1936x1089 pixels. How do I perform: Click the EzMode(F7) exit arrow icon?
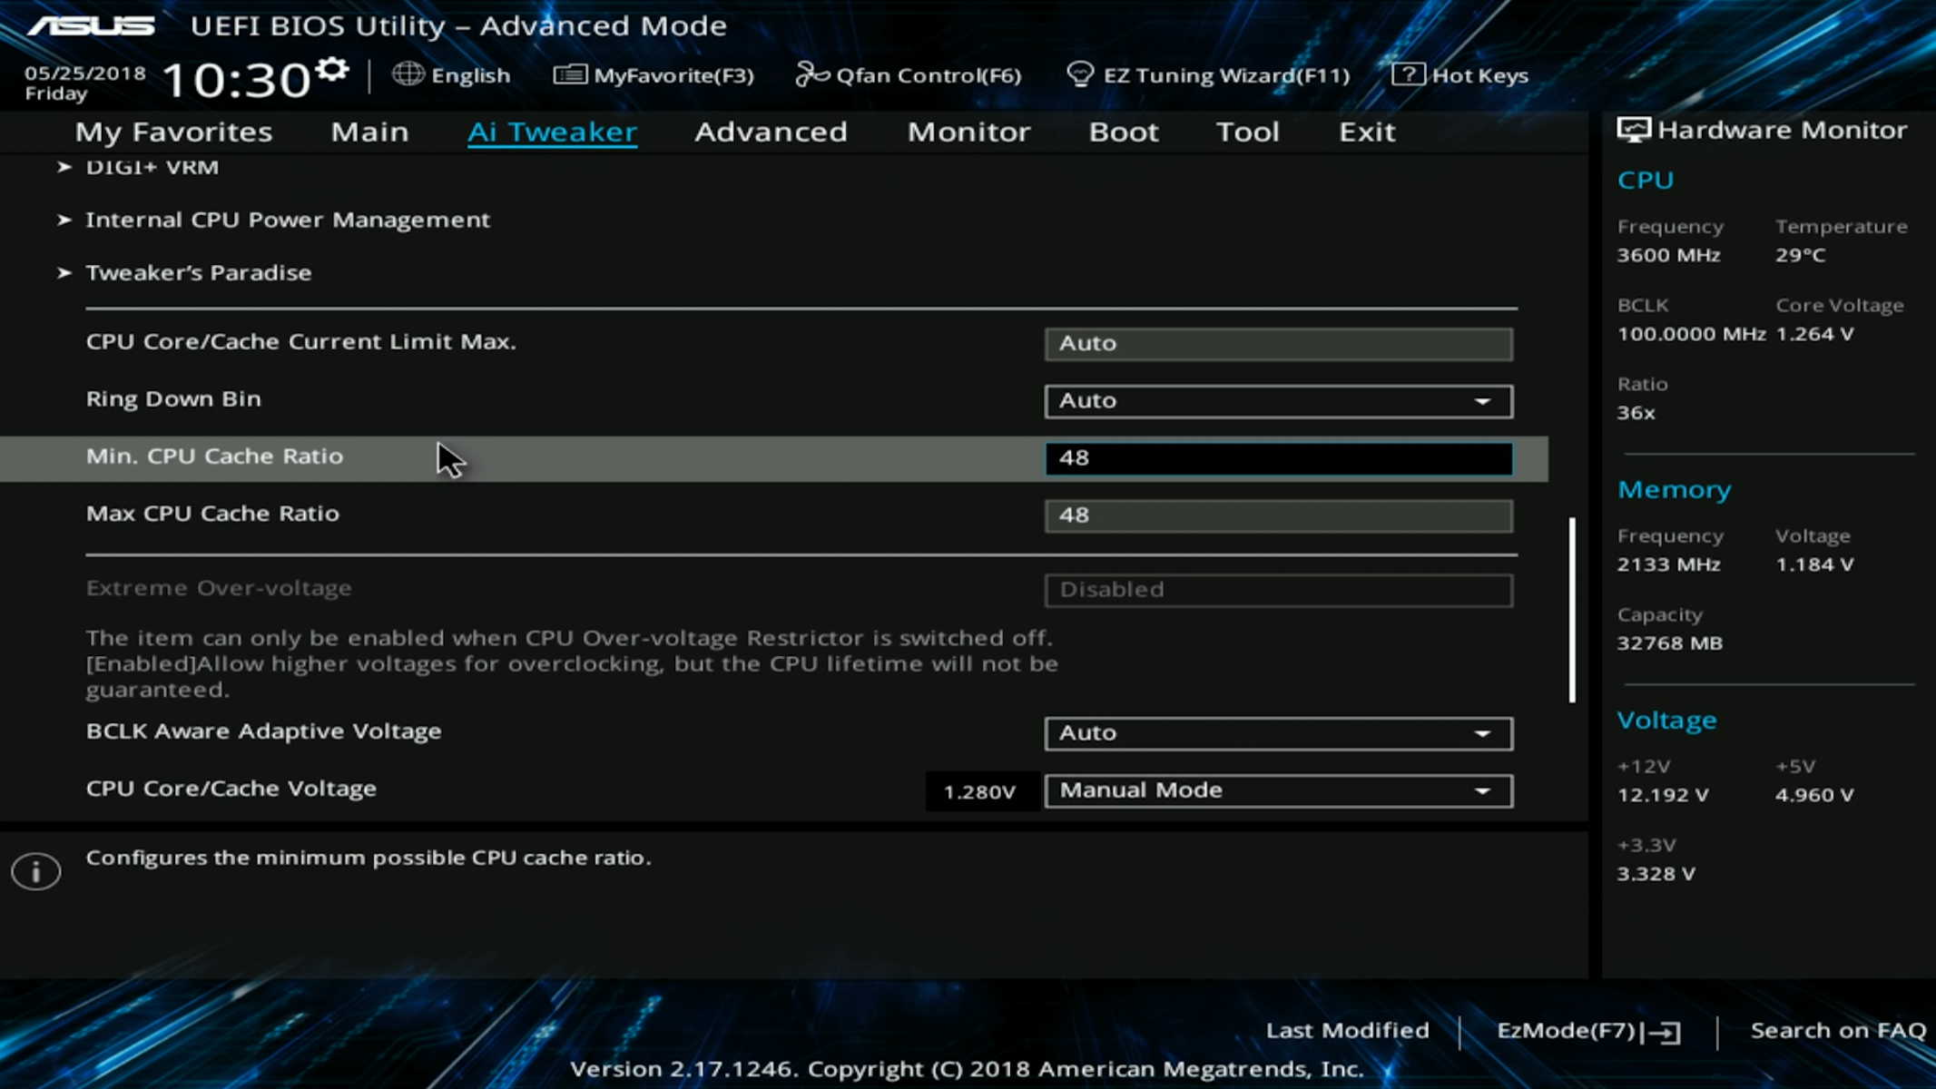coord(1665,1032)
